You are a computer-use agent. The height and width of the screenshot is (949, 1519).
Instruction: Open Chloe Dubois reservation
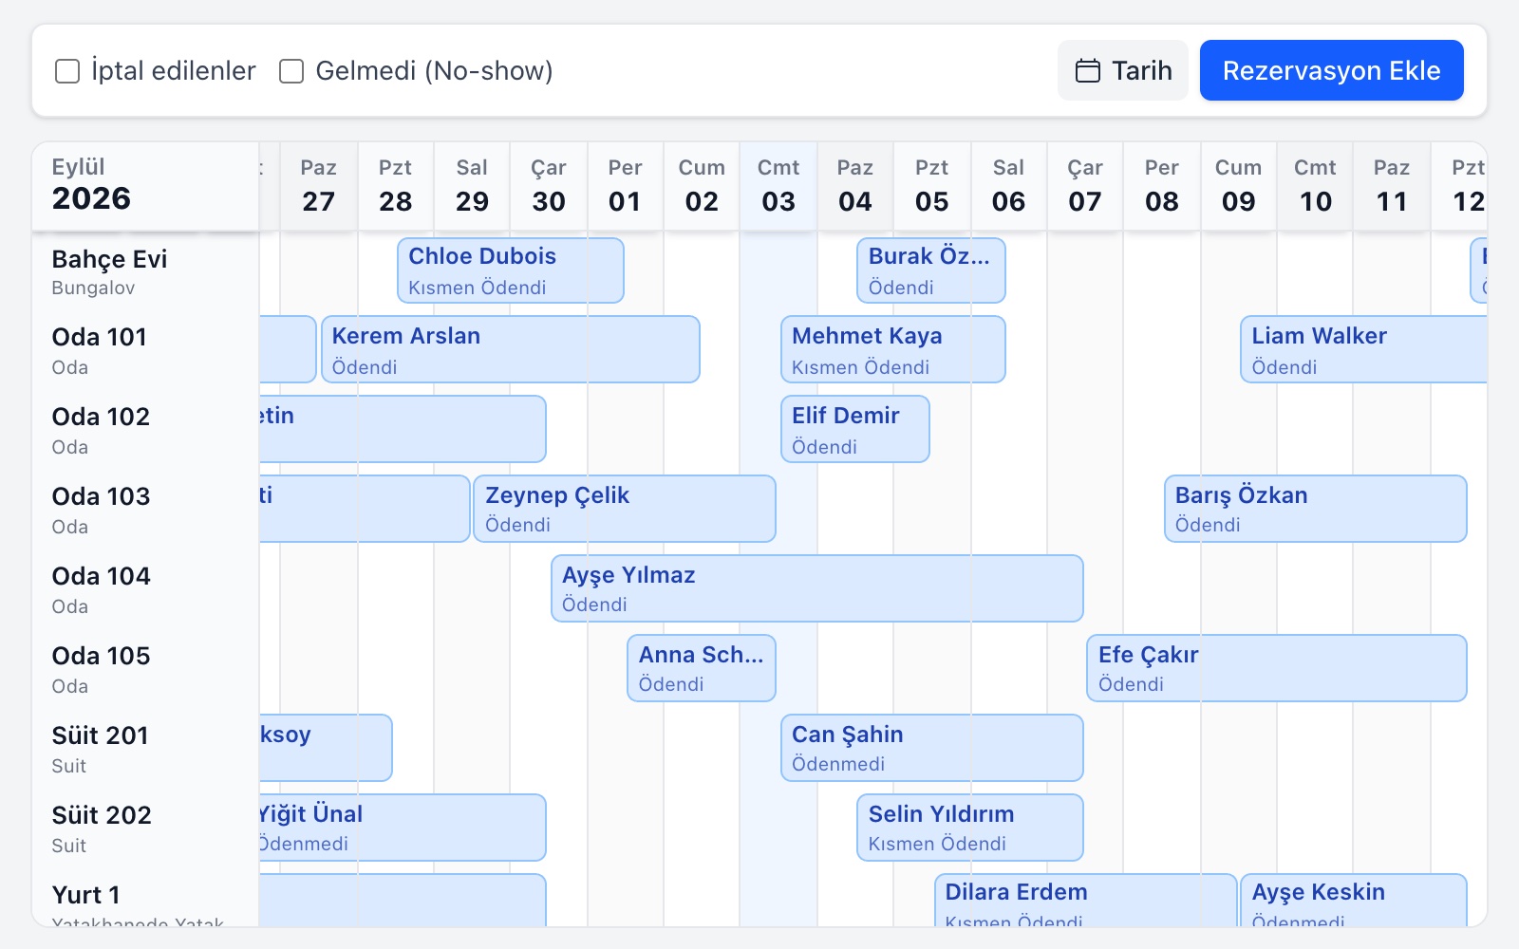coord(511,270)
